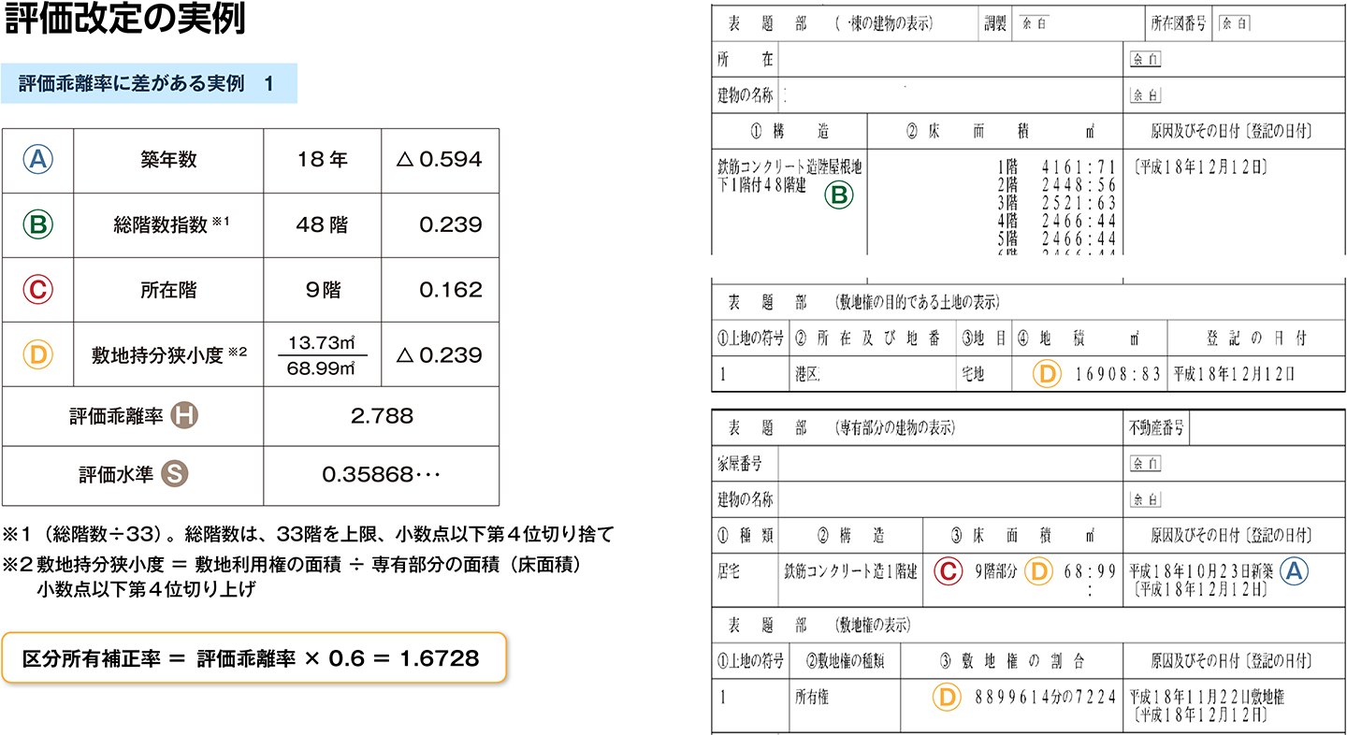Click the 13.73㎡ numerator
Viewport: 1347px width, 735px height.
[322, 341]
